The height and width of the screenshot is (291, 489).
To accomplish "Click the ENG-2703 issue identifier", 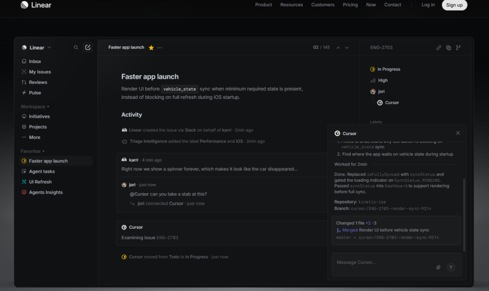I will coord(381,48).
